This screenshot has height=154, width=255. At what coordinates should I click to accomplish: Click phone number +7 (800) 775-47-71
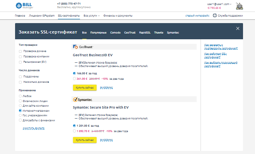[x=69, y=4]
